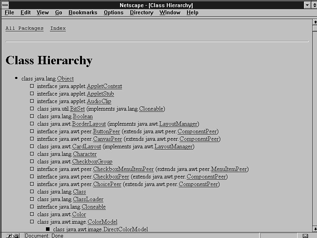Click the scrollbar down arrow
Viewport: 317px width, 238px height.
click(315, 229)
